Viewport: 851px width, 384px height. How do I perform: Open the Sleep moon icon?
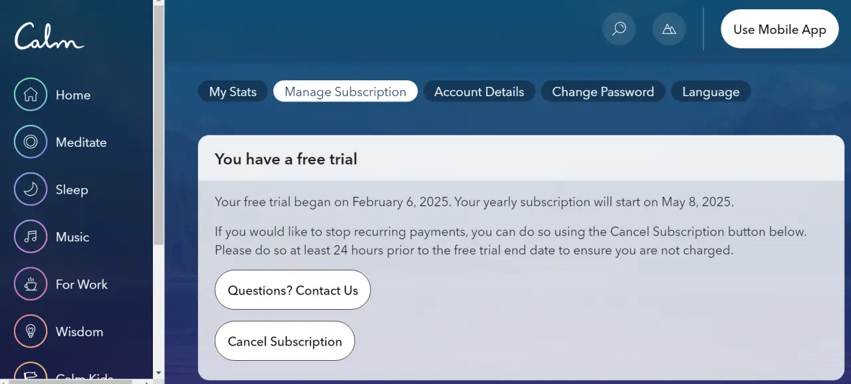coord(31,190)
